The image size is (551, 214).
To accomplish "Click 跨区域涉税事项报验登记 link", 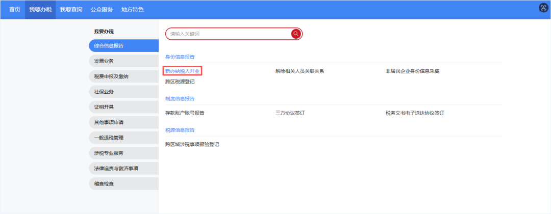I will 192,144.
